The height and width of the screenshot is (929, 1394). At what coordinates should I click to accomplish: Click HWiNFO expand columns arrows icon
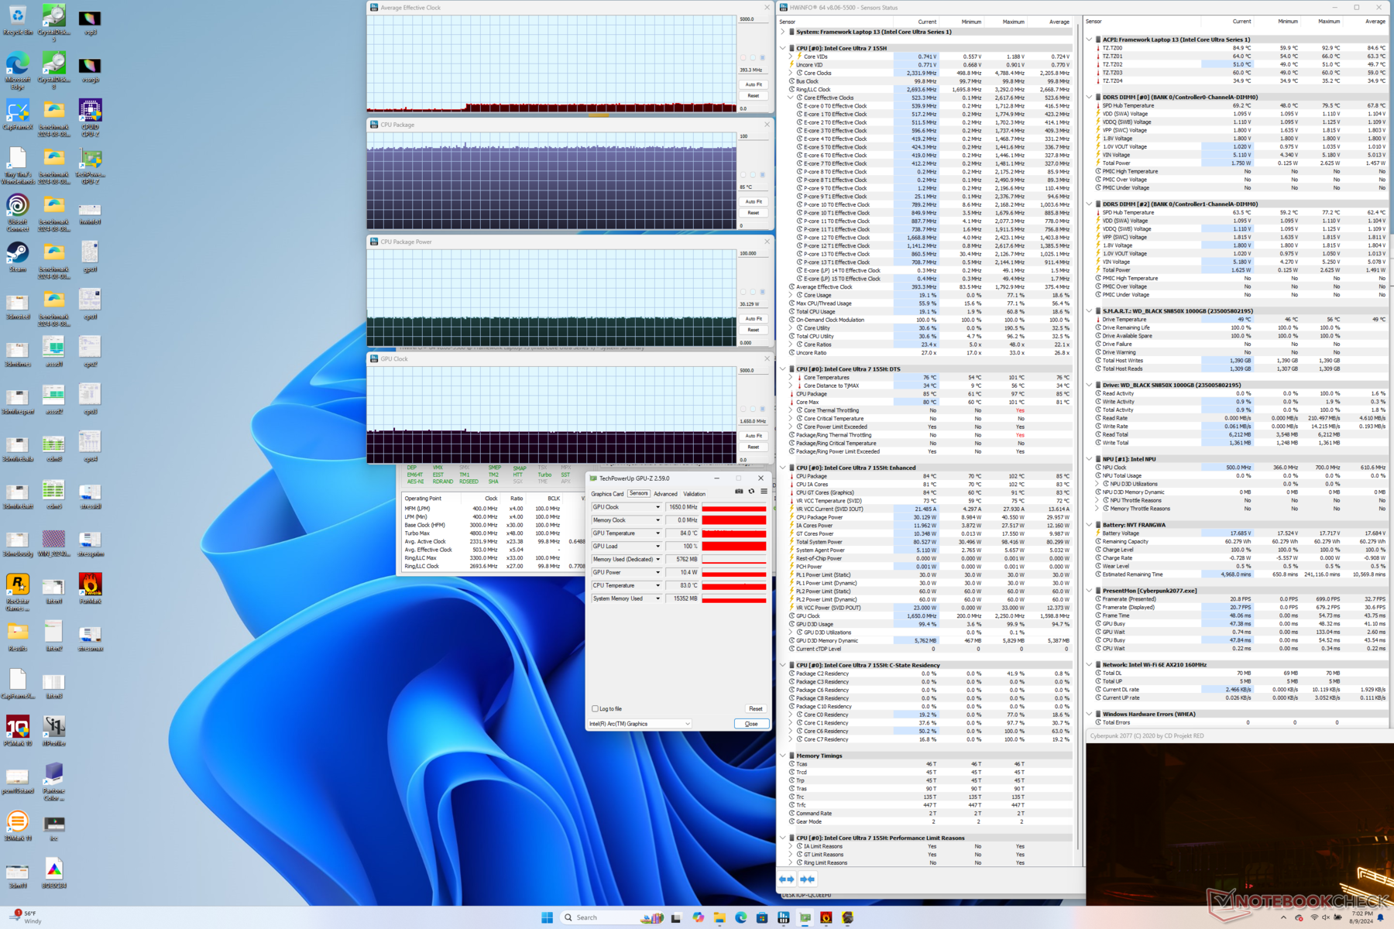(x=787, y=879)
